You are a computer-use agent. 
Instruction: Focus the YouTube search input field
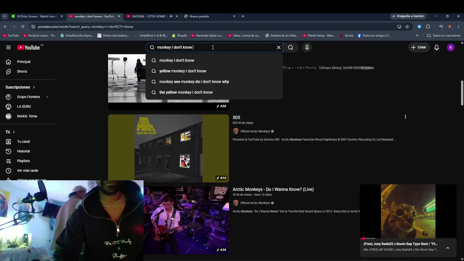click(x=215, y=47)
